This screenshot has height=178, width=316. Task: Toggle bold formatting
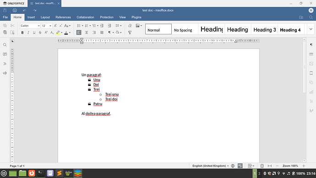(x=22, y=33)
